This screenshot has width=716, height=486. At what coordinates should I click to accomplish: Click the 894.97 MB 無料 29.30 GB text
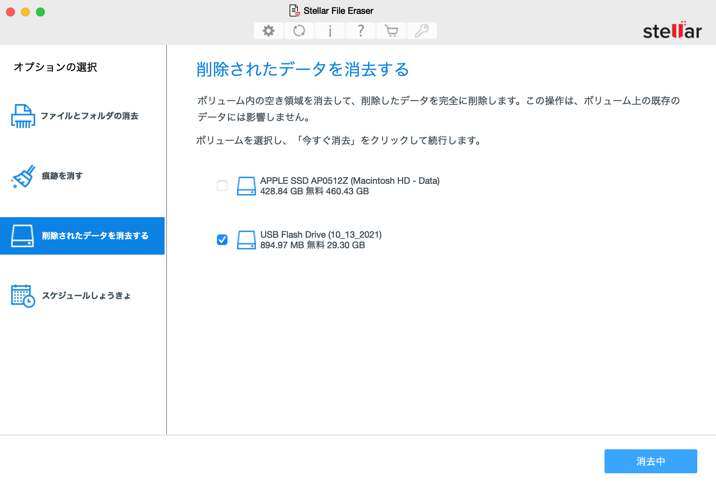(313, 245)
